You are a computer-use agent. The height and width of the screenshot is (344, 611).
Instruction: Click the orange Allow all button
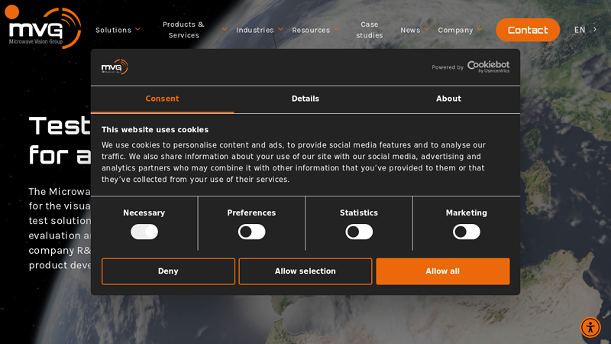pos(443,271)
